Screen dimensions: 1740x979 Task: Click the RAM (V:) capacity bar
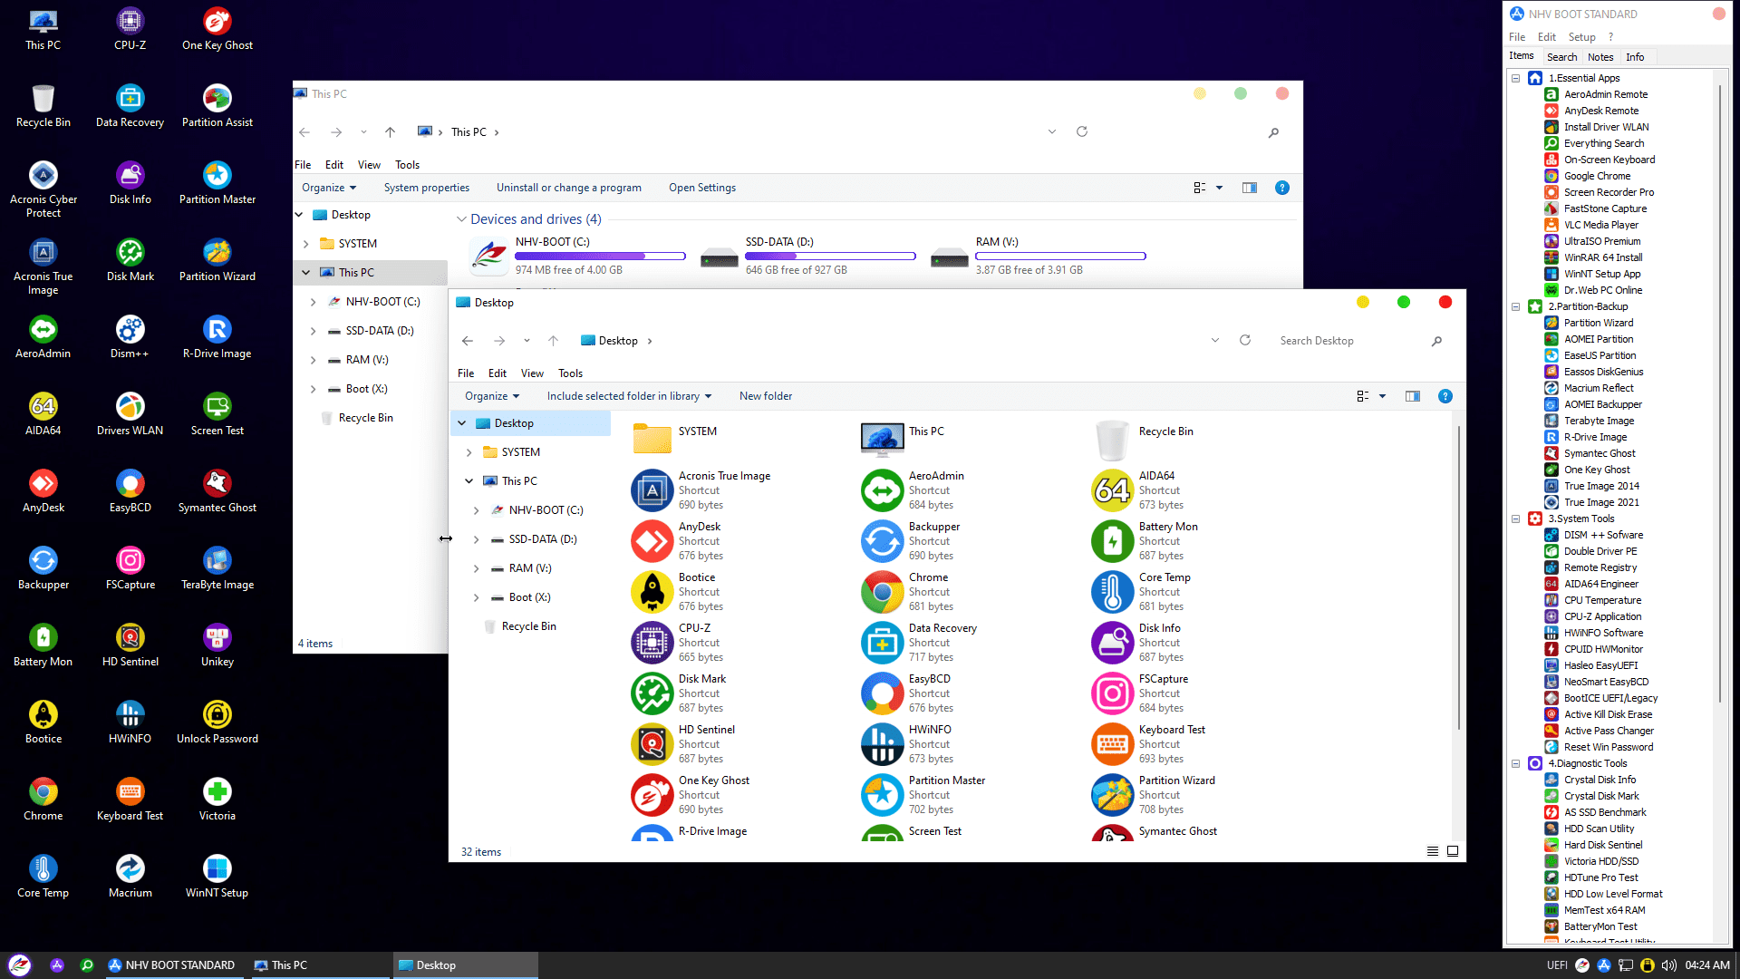(x=1060, y=257)
